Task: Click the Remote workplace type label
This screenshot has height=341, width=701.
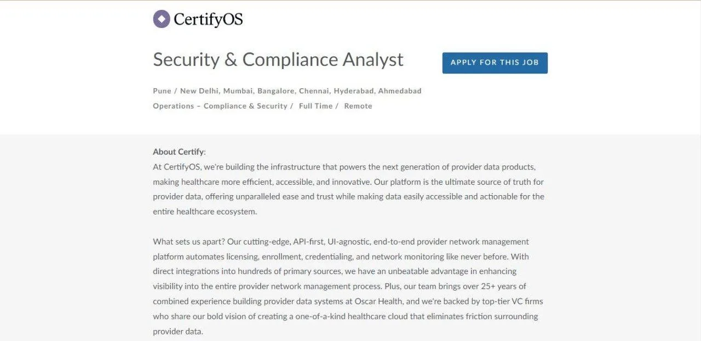Action: (358, 106)
